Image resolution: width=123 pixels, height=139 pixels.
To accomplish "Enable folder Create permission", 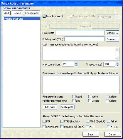I will [90, 101].
